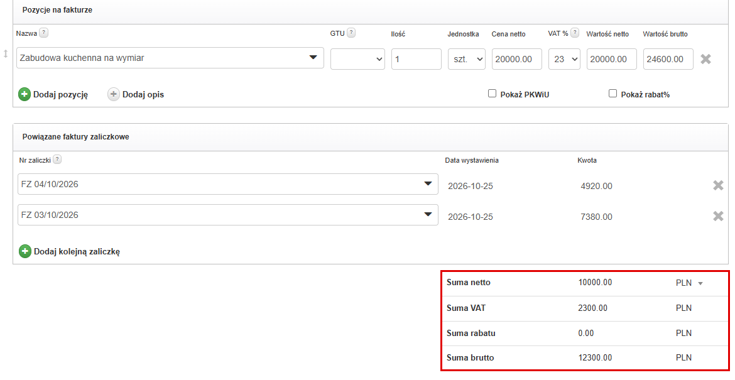
Task: Open the GTU code dropdown
Action: tap(357, 59)
